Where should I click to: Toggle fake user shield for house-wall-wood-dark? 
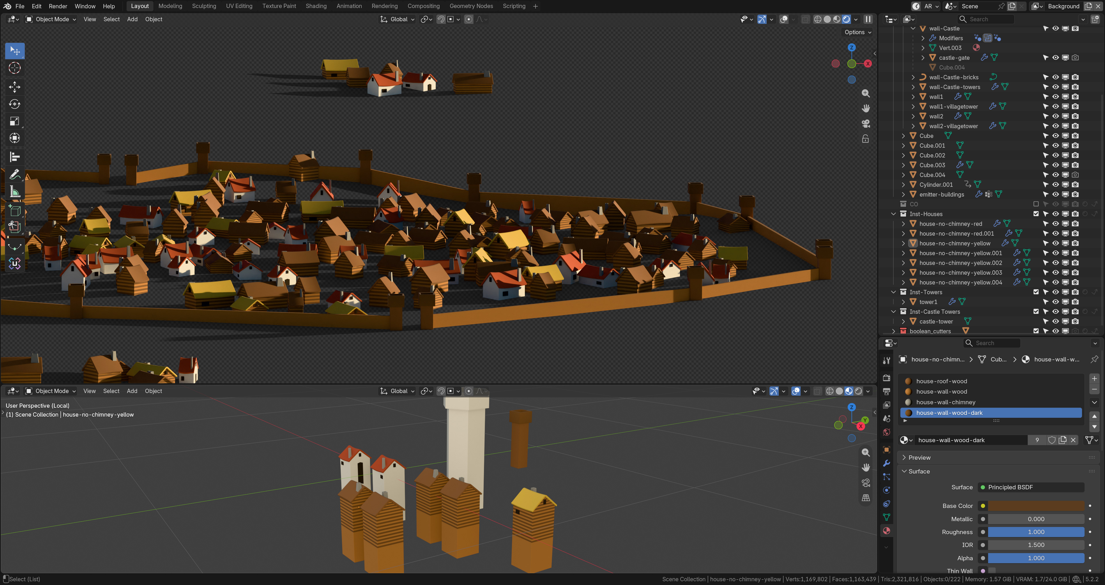pyautogui.click(x=1051, y=440)
